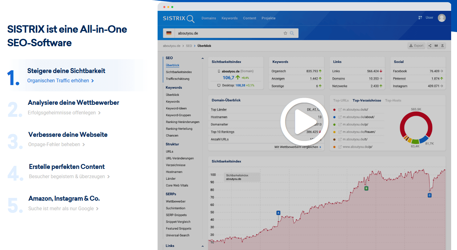
Task: Open external link icon for m.aboutyou.de/frauen/
Action: pyautogui.click(x=340, y=132)
